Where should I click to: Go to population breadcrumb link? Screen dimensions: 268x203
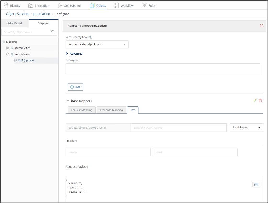pos(42,14)
